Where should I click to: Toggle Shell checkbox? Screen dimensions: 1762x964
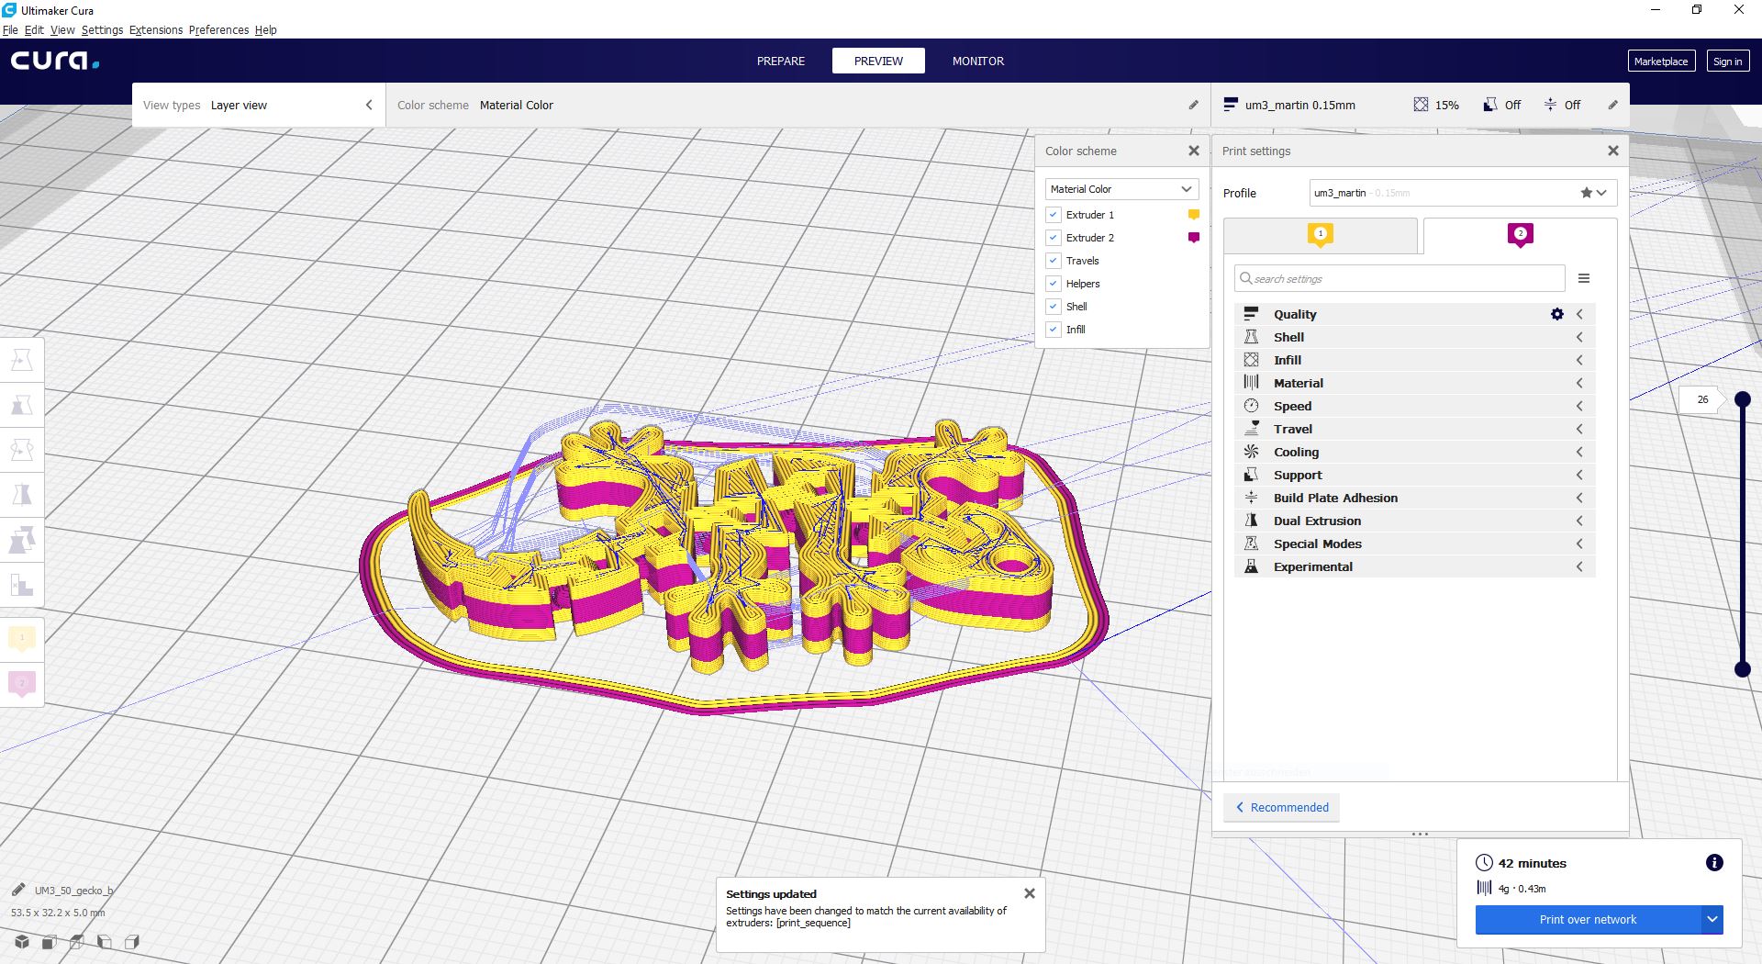coord(1054,307)
